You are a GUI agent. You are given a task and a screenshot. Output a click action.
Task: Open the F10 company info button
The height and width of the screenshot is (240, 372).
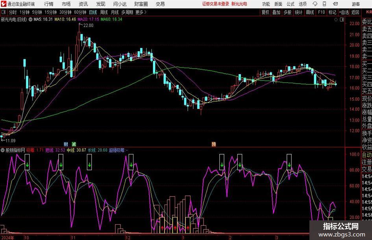[322, 12]
